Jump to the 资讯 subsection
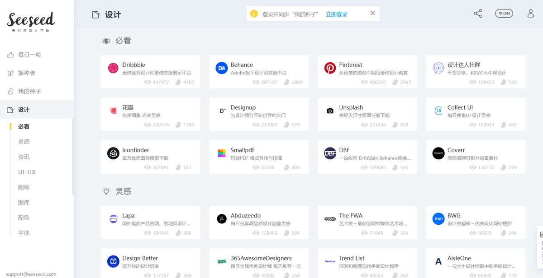 (x=24, y=157)
